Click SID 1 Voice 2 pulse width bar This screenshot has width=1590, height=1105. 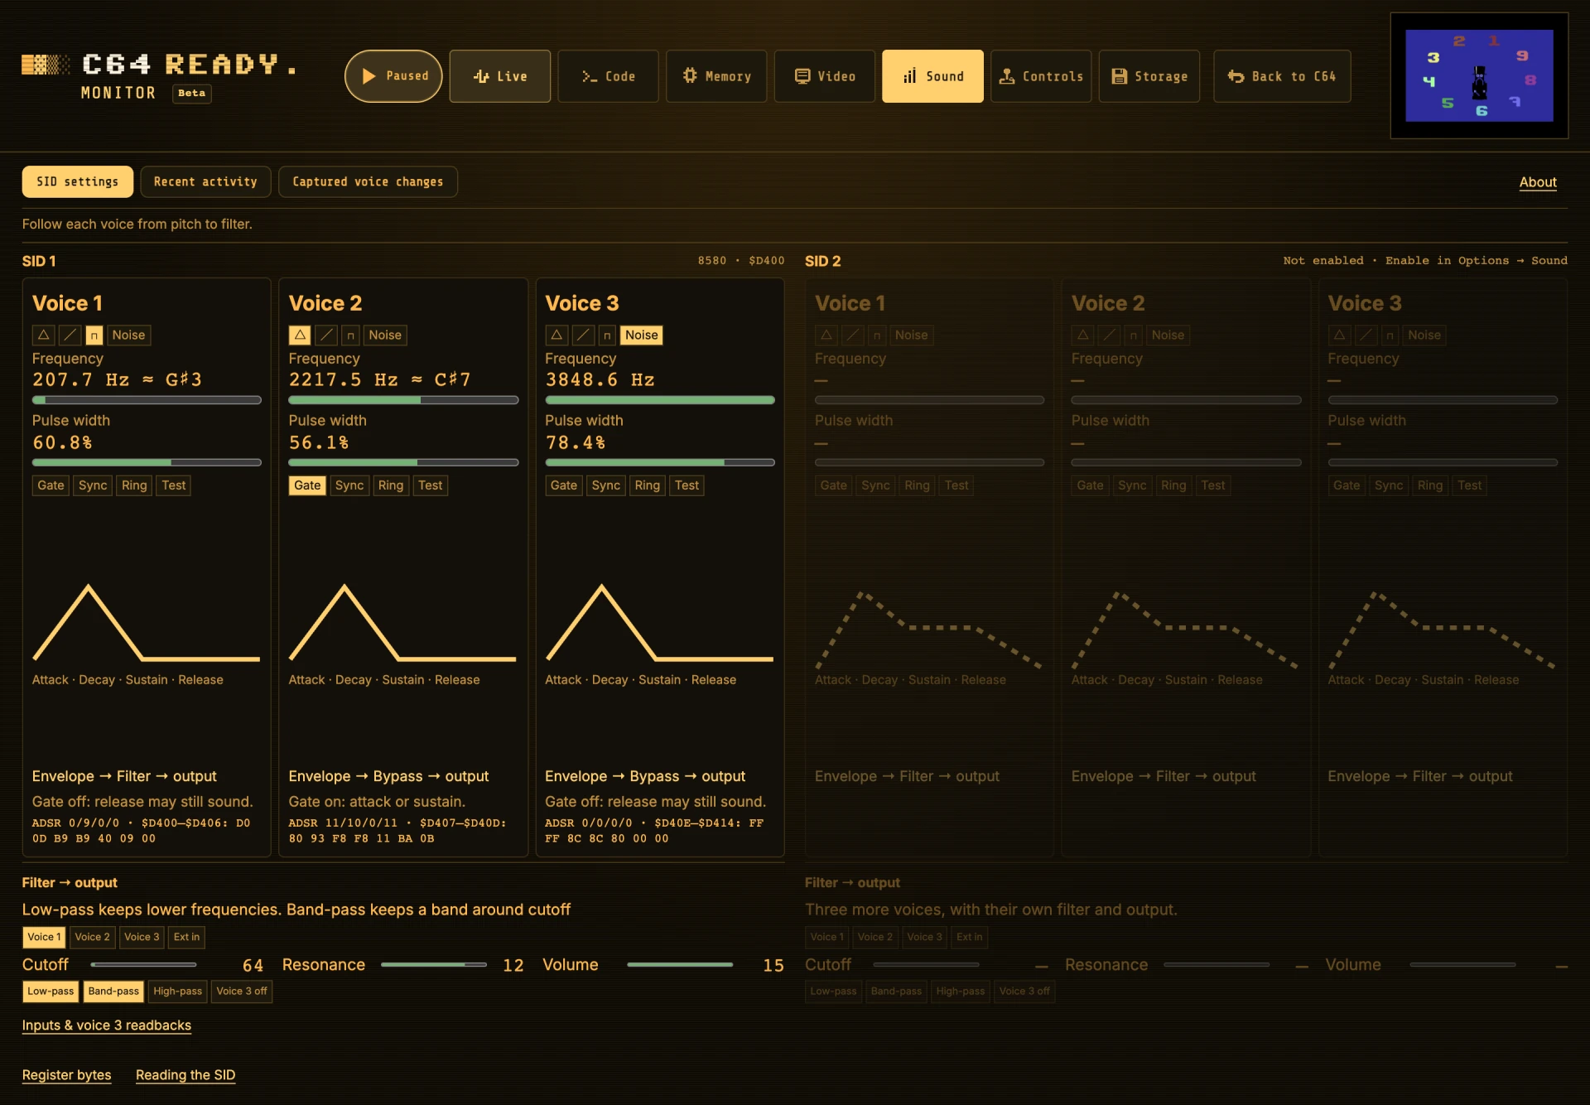(403, 462)
